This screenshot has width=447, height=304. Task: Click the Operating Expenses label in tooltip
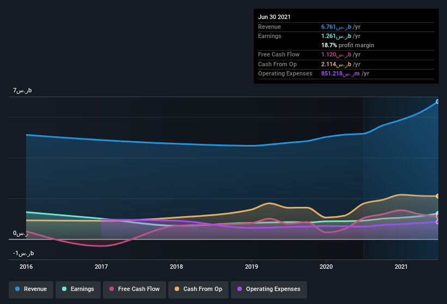tap(285, 74)
